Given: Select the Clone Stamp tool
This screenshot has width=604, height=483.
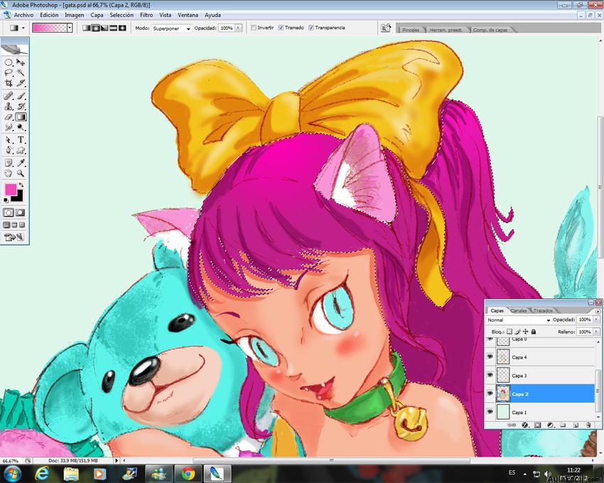Looking at the screenshot, I should [x=9, y=107].
